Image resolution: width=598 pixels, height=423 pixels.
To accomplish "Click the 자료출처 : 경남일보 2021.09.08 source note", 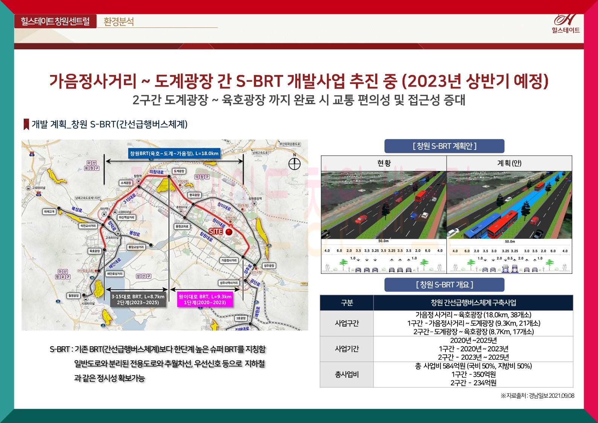I will tap(537, 396).
